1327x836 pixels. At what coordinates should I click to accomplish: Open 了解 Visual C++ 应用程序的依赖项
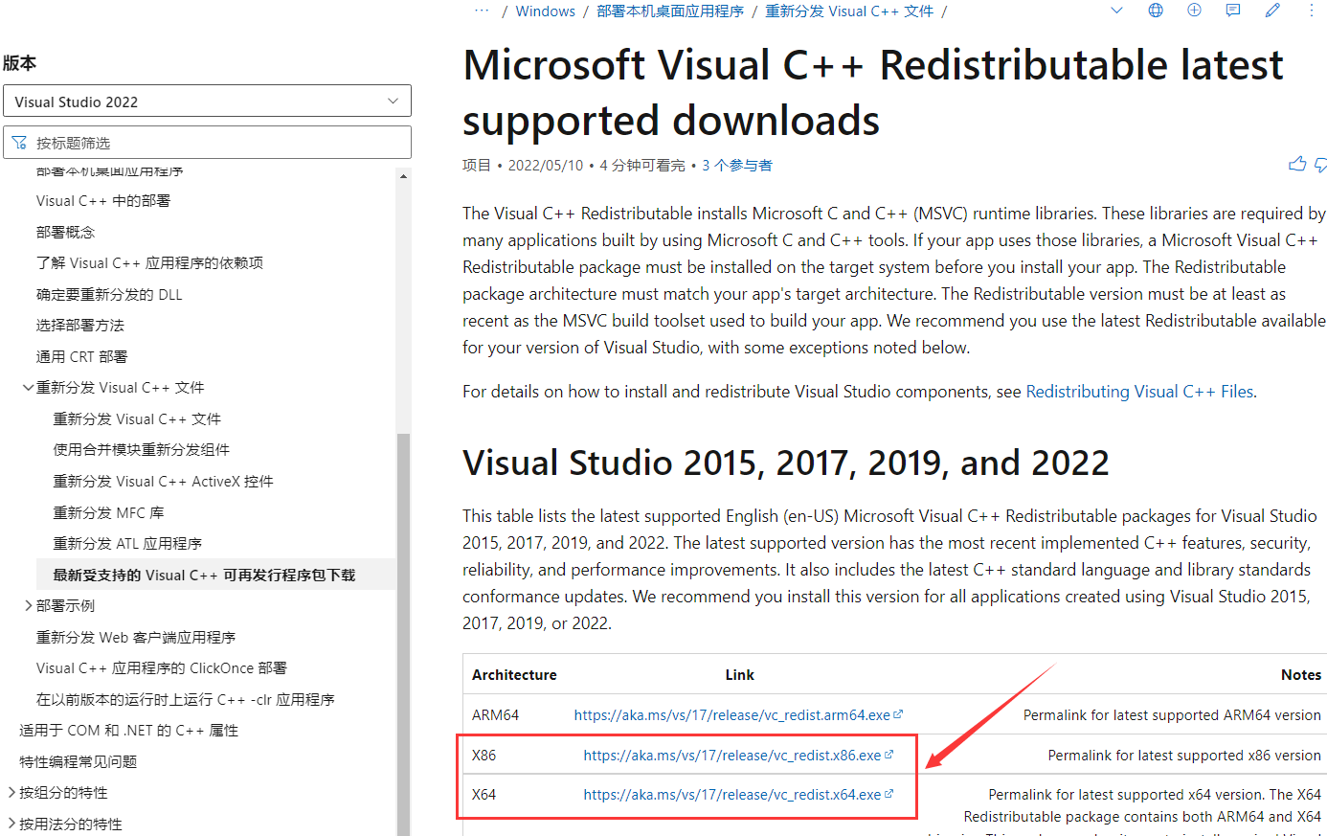(x=149, y=263)
